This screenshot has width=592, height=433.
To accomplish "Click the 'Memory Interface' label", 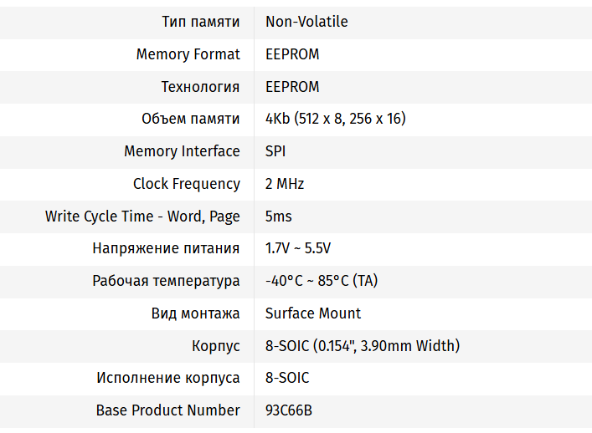I will [182, 151].
